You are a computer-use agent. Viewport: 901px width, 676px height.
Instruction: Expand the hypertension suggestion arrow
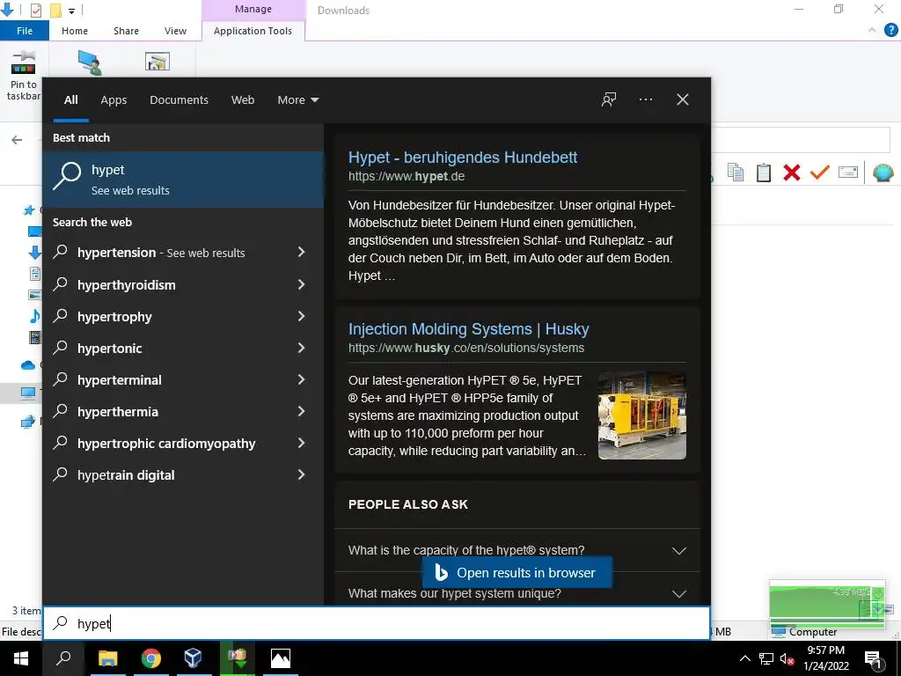[x=301, y=252]
